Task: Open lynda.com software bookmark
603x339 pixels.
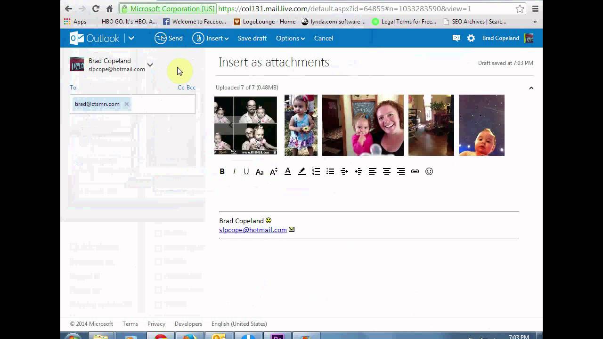Action: pyautogui.click(x=334, y=22)
